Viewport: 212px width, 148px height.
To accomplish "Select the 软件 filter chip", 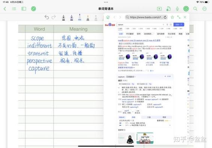I will click(x=139, y=34).
